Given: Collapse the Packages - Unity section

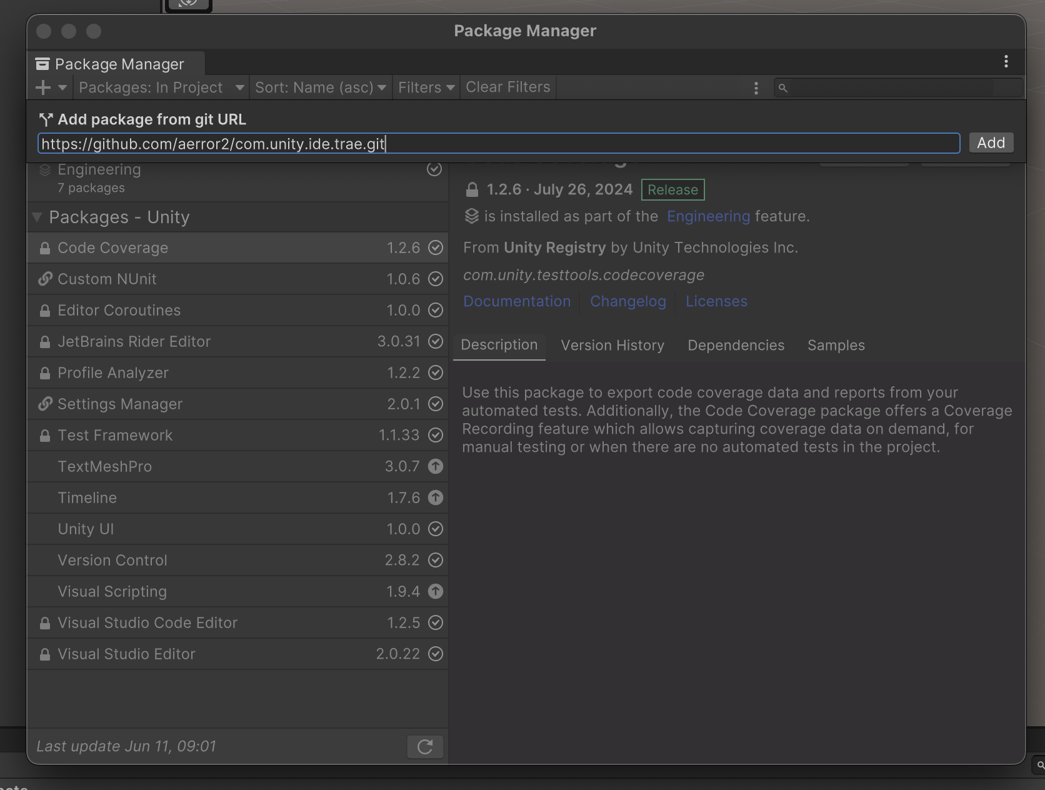Looking at the screenshot, I should click(x=37, y=217).
